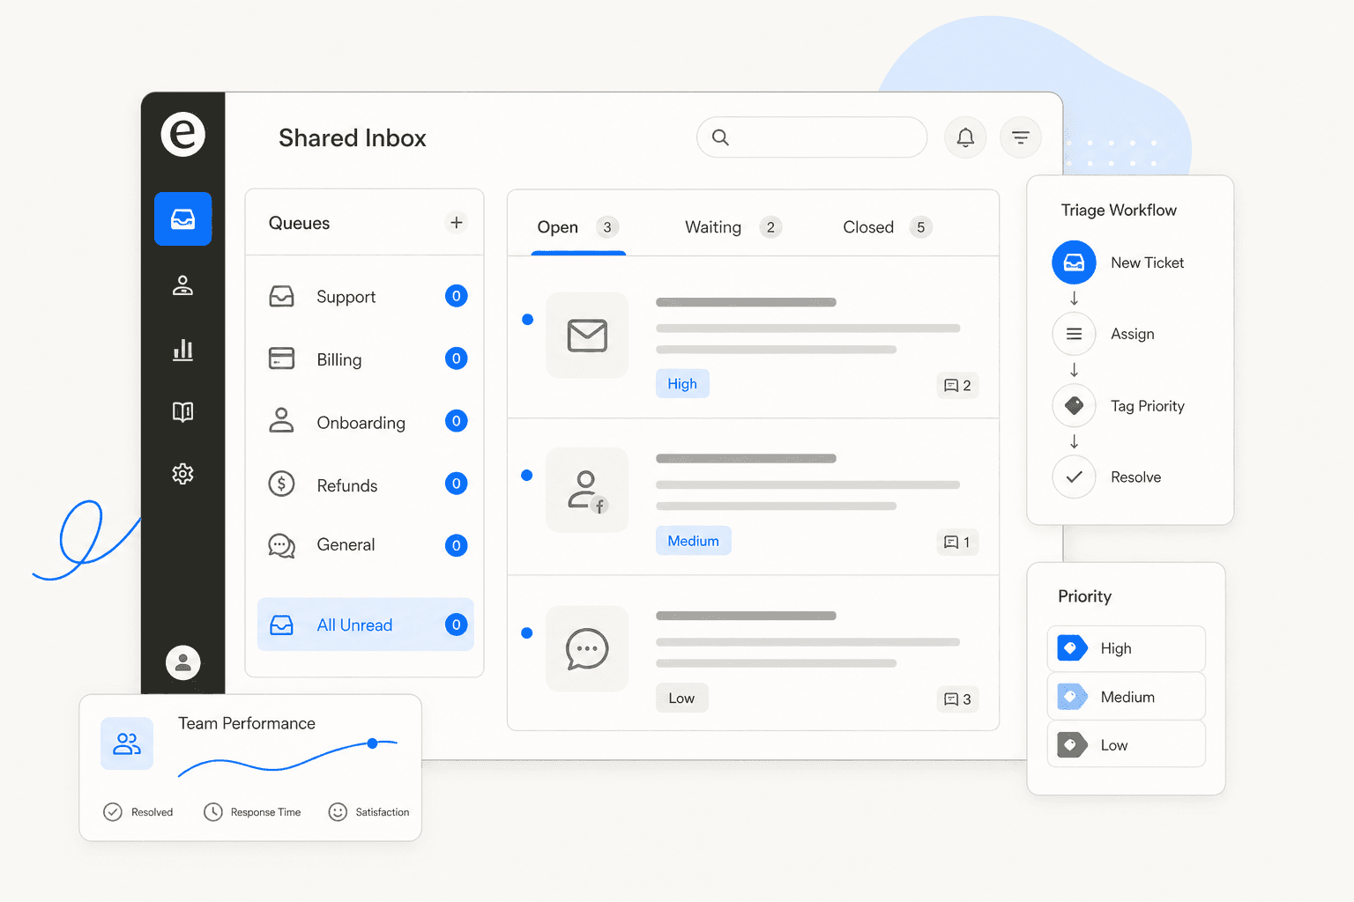The width and height of the screenshot is (1354, 902).
Task: Open the bar chart reports icon
Action: tap(182, 350)
